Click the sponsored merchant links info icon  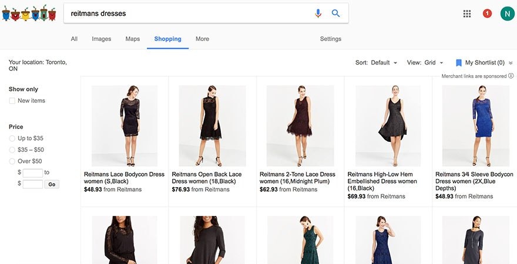click(x=511, y=76)
